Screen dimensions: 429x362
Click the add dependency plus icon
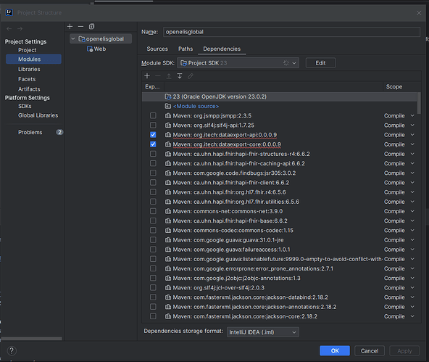point(147,76)
